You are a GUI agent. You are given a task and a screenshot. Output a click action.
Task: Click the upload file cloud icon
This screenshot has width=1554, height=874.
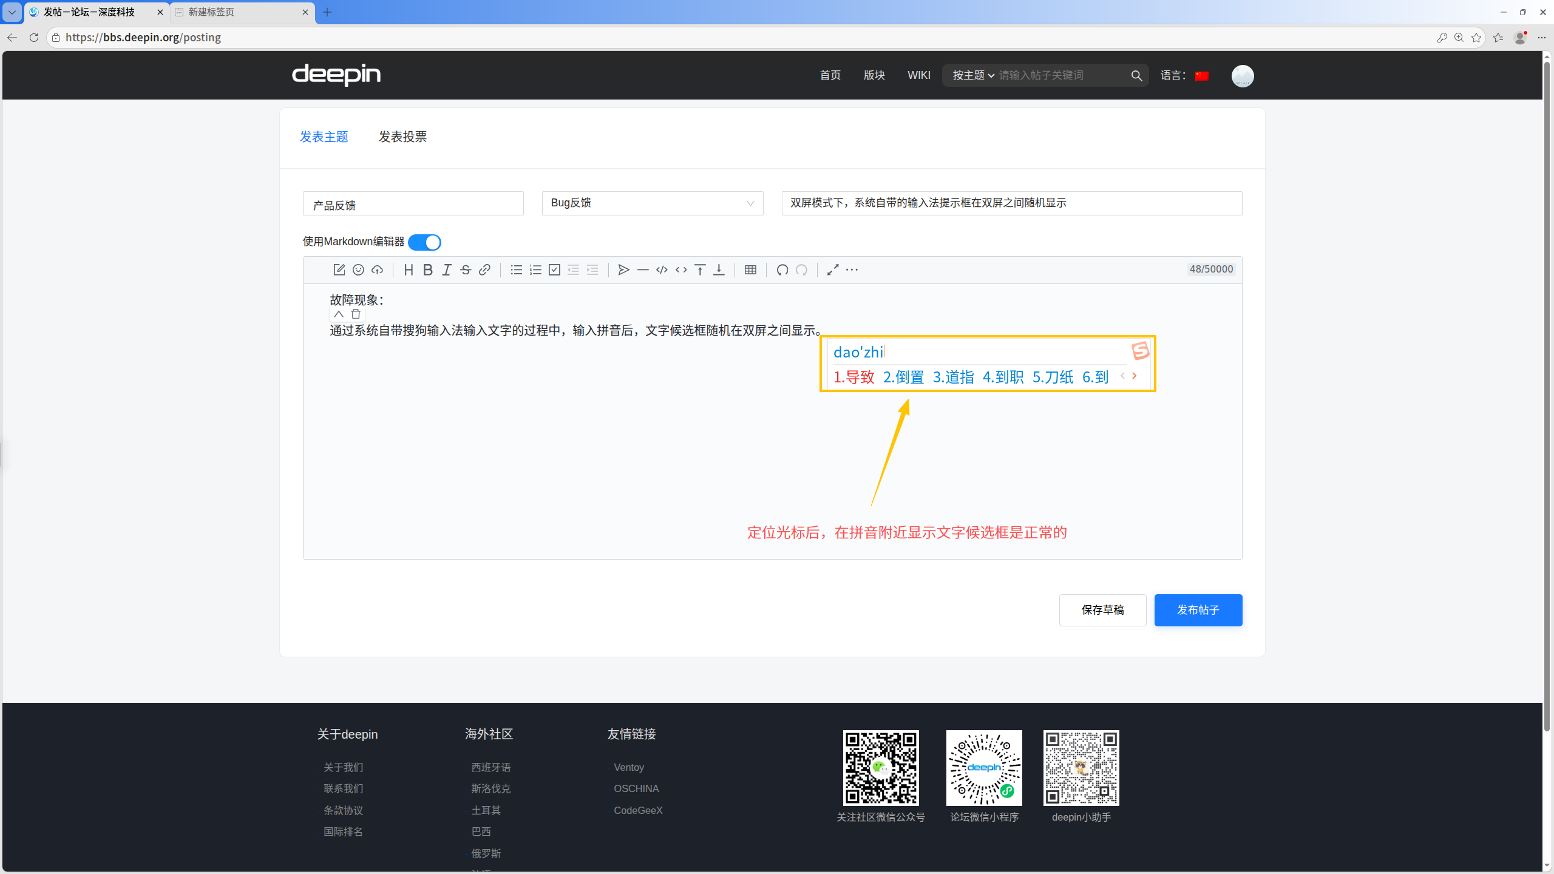(x=377, y=269)
